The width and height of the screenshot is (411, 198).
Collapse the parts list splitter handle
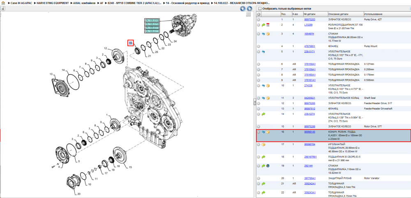pos(254,102)
